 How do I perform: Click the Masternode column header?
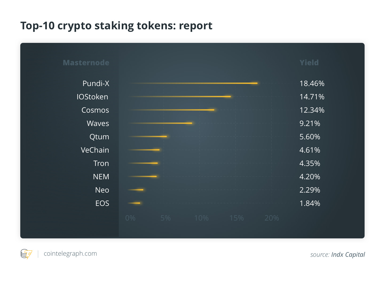(86, 63)
